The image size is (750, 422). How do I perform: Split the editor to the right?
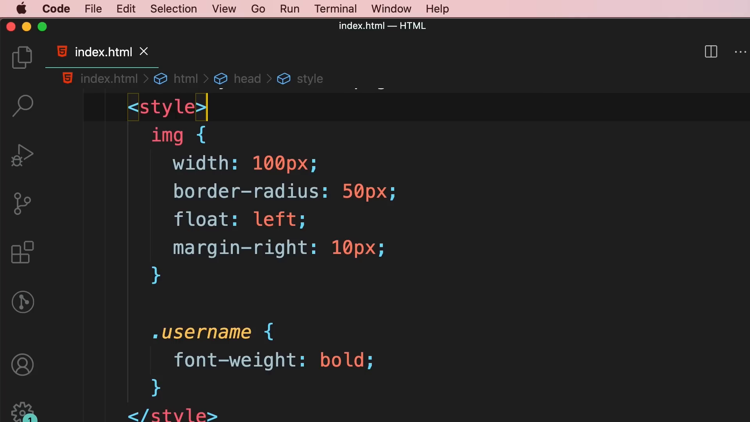(x=711, y=52)
